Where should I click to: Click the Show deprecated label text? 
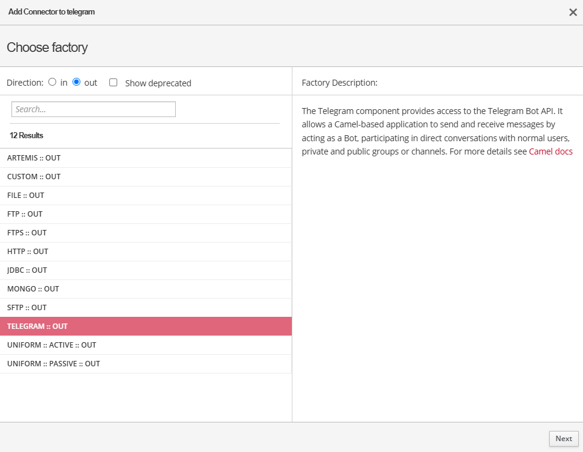click(158, 83)
